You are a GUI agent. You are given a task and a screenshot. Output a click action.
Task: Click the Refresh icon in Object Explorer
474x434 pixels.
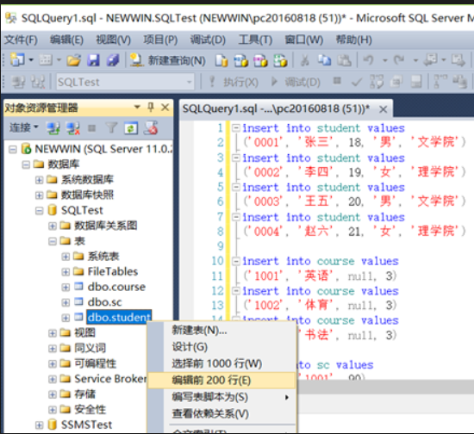(x=131, y=128)
